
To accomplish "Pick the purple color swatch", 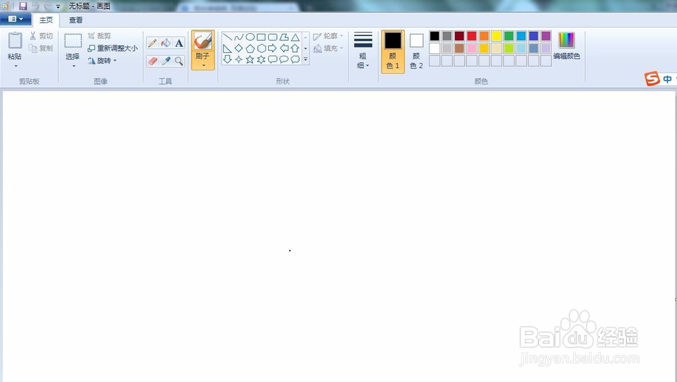I will (x=546, y=36).
